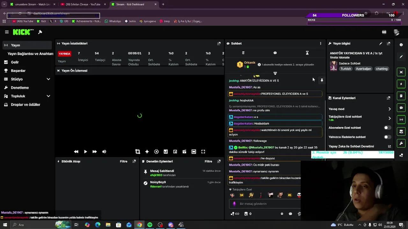The height and width of the screenshot is (229, 408).
Task: Select Yayın in the left sidebar
Action: 26,45
